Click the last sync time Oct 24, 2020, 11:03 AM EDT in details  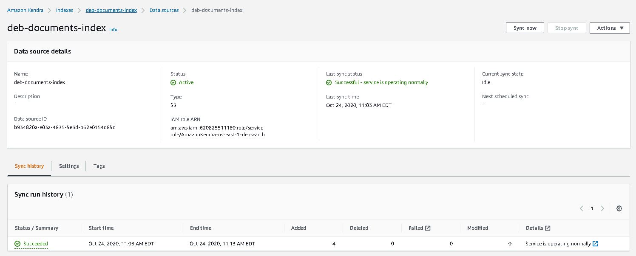coord(359,105)
